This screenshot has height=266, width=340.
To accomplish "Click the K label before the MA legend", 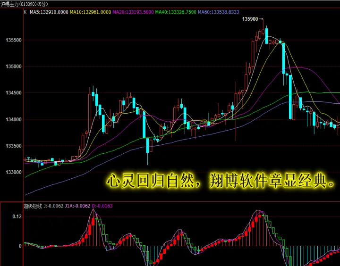I will 25,11.
